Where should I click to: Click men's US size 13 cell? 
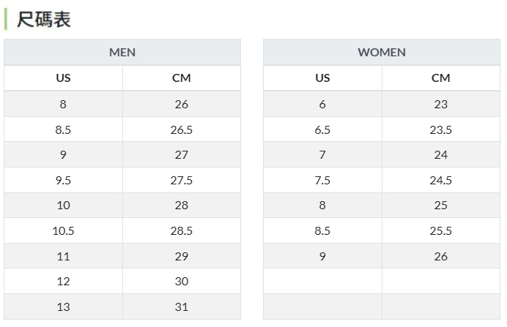(x=64, y=307)
